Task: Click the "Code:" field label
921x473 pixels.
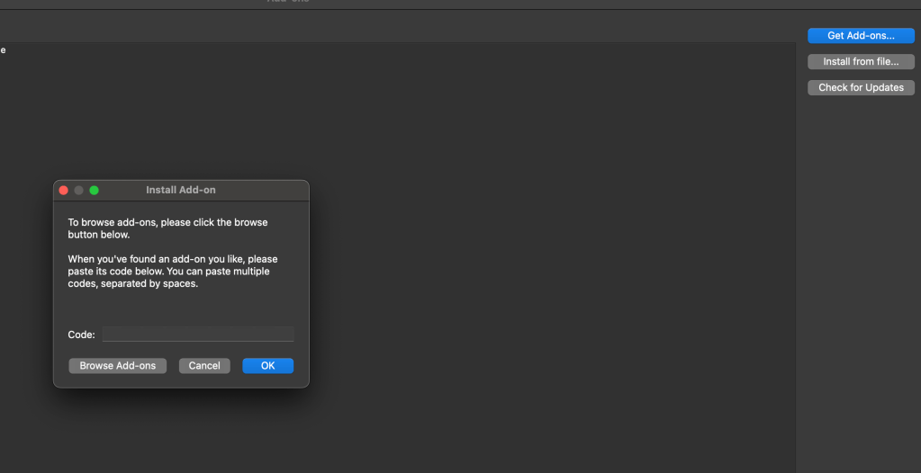Action: click(x=81, y=335)
